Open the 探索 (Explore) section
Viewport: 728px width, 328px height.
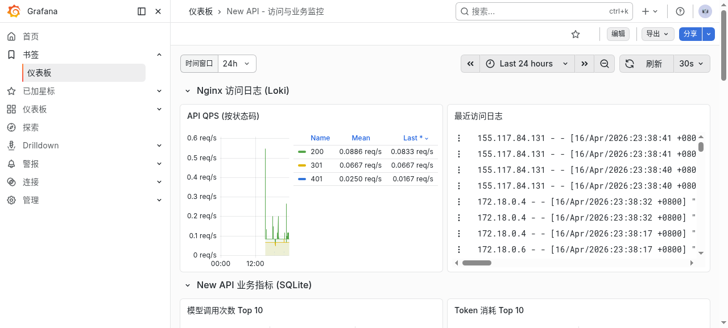[x=30, y=127]
